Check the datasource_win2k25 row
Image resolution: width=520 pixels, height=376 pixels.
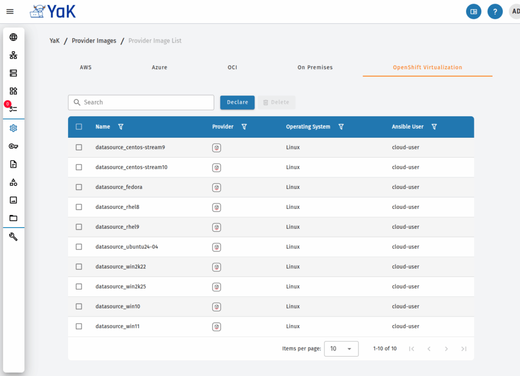79,287
